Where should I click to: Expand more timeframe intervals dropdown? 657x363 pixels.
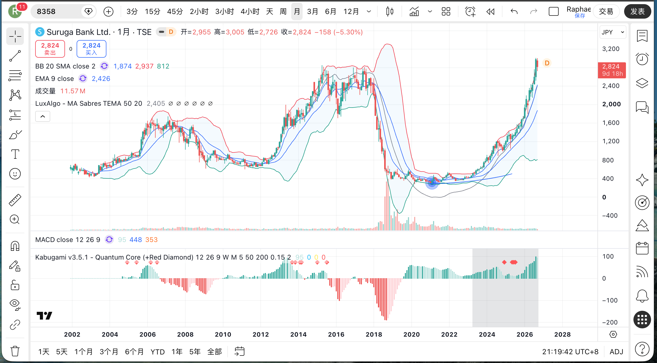coord(369,11)
